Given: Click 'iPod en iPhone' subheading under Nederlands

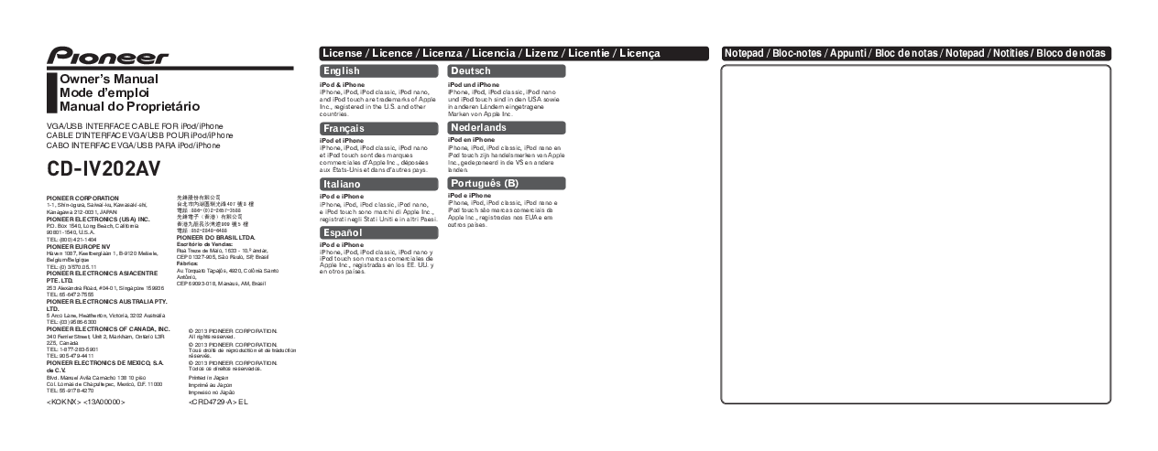Looking at the screenshot, I should point(472,140).
